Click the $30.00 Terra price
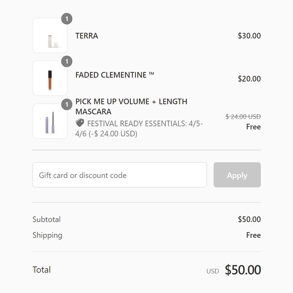Image resolution: width=293 pixels, height=293 pixels. (249, 36)
